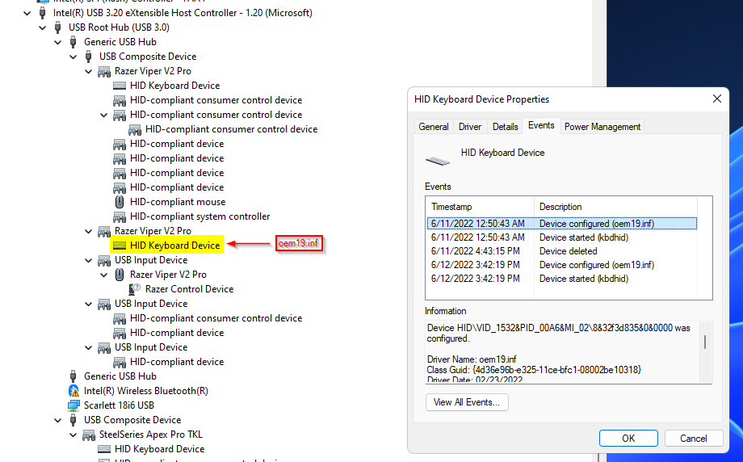Click the highlighted HID Keyboard Device icon
Viewport: 743px width, 462px height.
120,246
